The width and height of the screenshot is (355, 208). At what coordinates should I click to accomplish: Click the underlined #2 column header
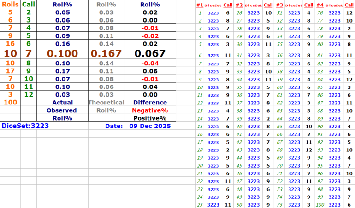click(x=239, y=5)
